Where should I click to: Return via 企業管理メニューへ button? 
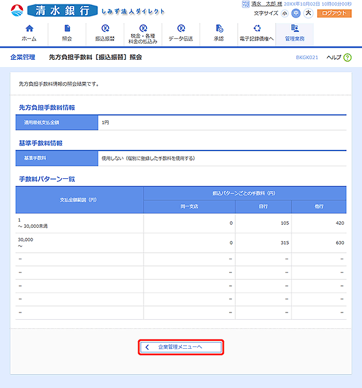point(181,347)
